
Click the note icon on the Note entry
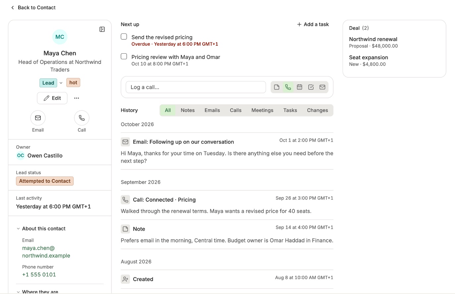125,229
